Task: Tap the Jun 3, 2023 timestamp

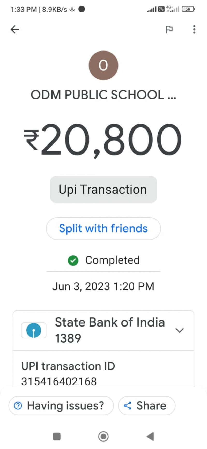Action: 103,286
